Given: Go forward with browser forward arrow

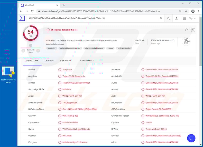Looking at the screenshot, I should [27, 11].
